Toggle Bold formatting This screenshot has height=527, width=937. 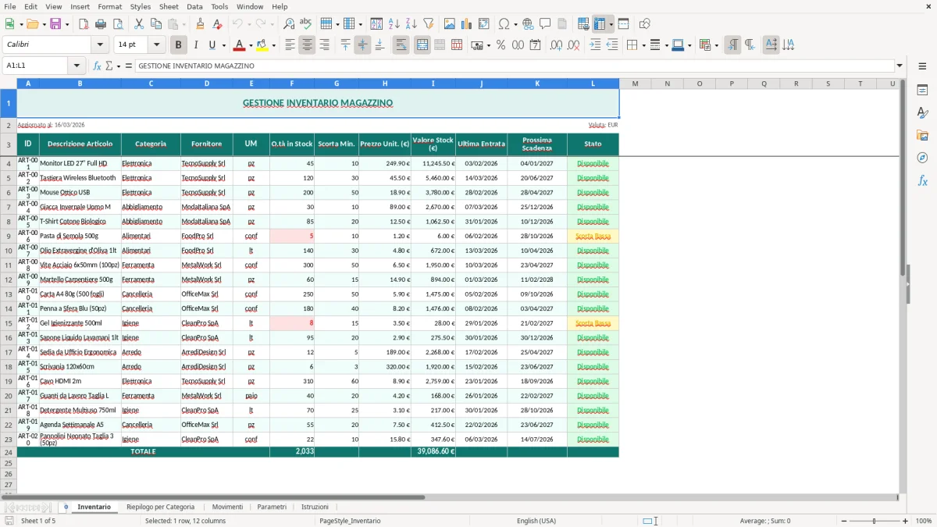pos(178,45)
